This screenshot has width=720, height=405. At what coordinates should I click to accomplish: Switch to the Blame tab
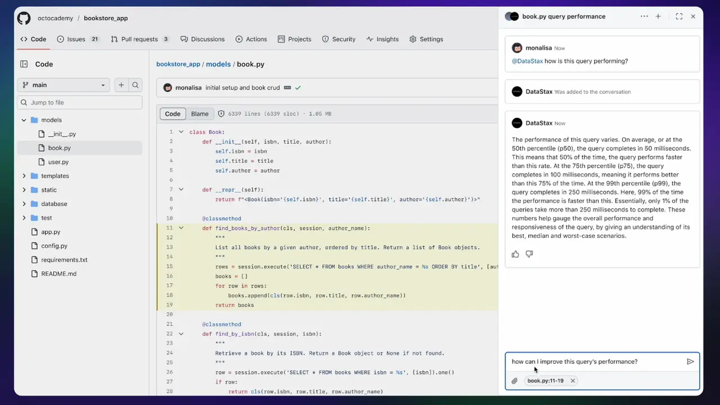click(200, 114)
